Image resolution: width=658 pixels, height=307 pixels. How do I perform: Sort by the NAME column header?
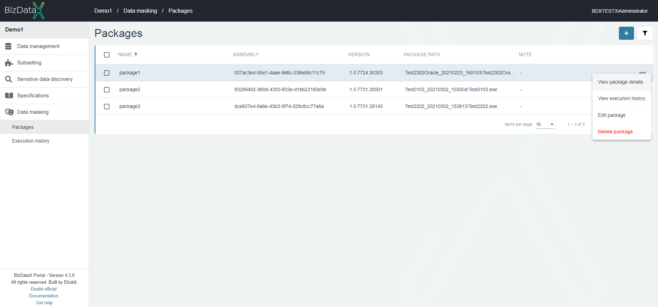(125, 54)
